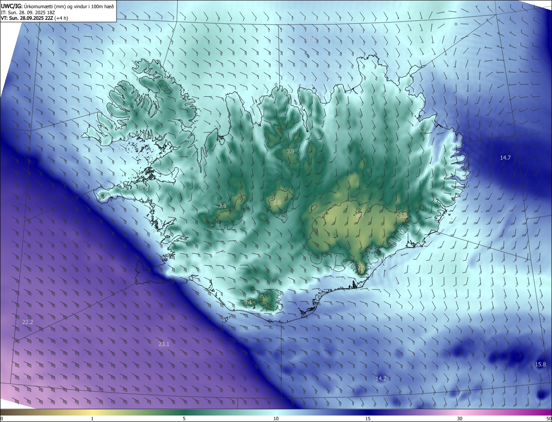552x422 pixels.
Task: Click the 14.7 value off the east coast
Action: click(x=505, y=158)
